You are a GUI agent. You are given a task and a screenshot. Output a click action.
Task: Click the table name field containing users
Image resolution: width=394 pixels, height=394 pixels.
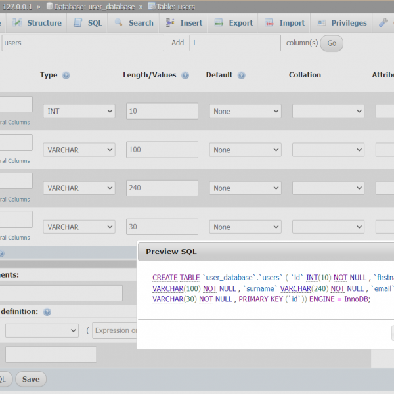pyautogui.click(x=82, y=43)
